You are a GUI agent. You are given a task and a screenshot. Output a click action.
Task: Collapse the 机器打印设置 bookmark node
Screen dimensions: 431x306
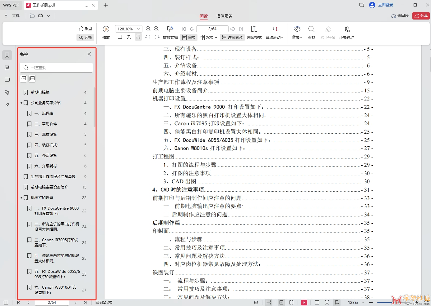[21, 198]
